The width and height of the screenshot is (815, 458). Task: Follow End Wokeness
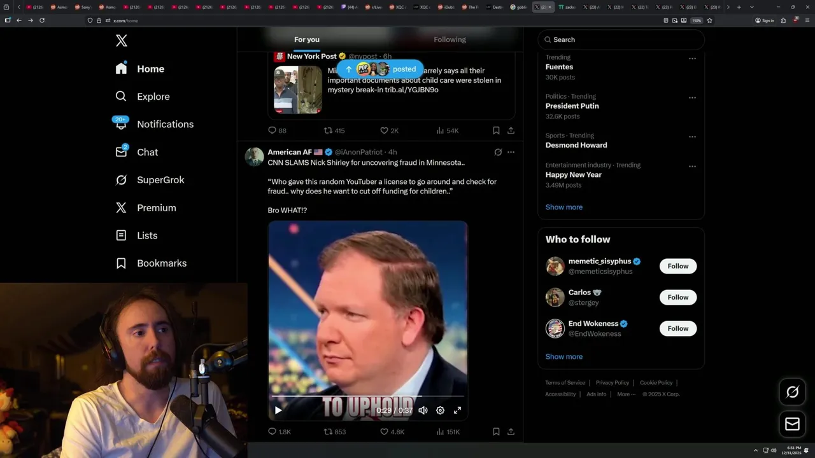pyautogui.click(x=677, y=329)
